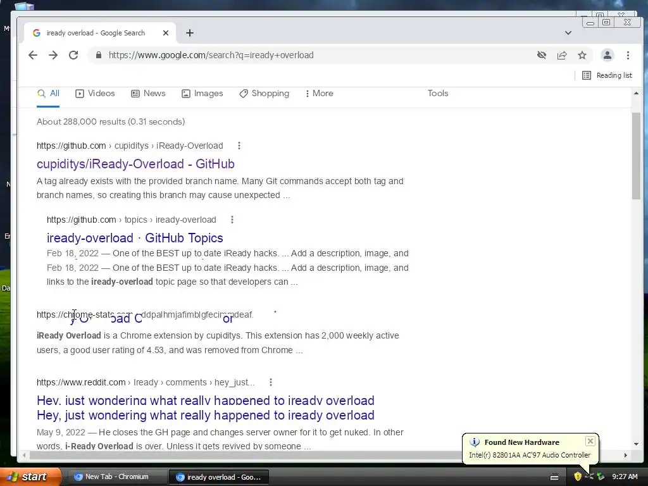Click the Safely Remove Hardware tray icon
This screenshot has height=486, width=648.
(601, 477)
